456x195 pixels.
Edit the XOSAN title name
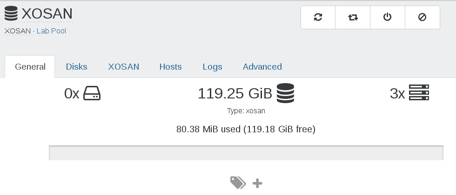(47, 13)
